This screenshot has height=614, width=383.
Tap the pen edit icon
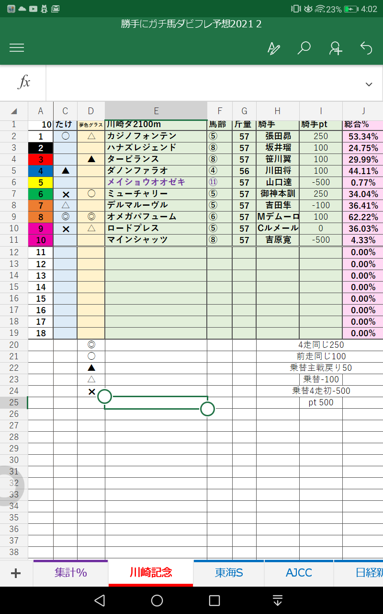pos(273,48)
